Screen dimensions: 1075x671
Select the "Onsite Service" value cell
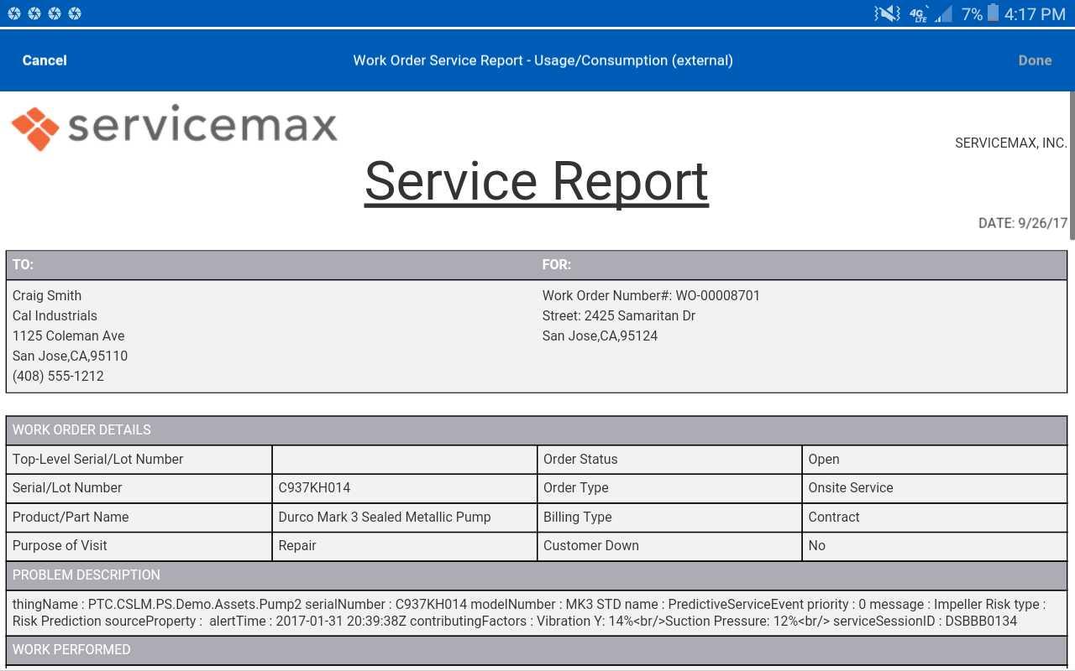tap(935, 488)
